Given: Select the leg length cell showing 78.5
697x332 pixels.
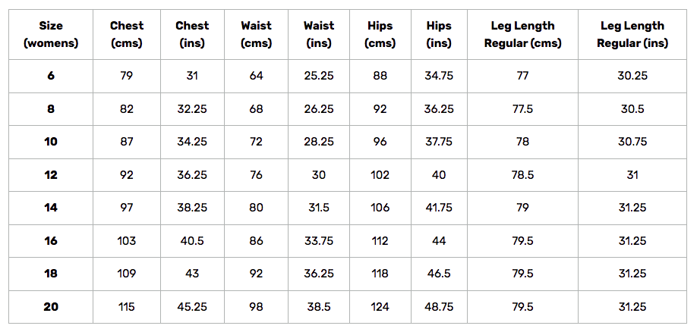Looking at the screenshot, I should coord(522,175).
